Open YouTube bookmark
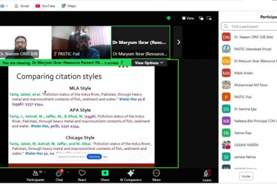Screen dimensions: 277x184 [x=45, y=6]
